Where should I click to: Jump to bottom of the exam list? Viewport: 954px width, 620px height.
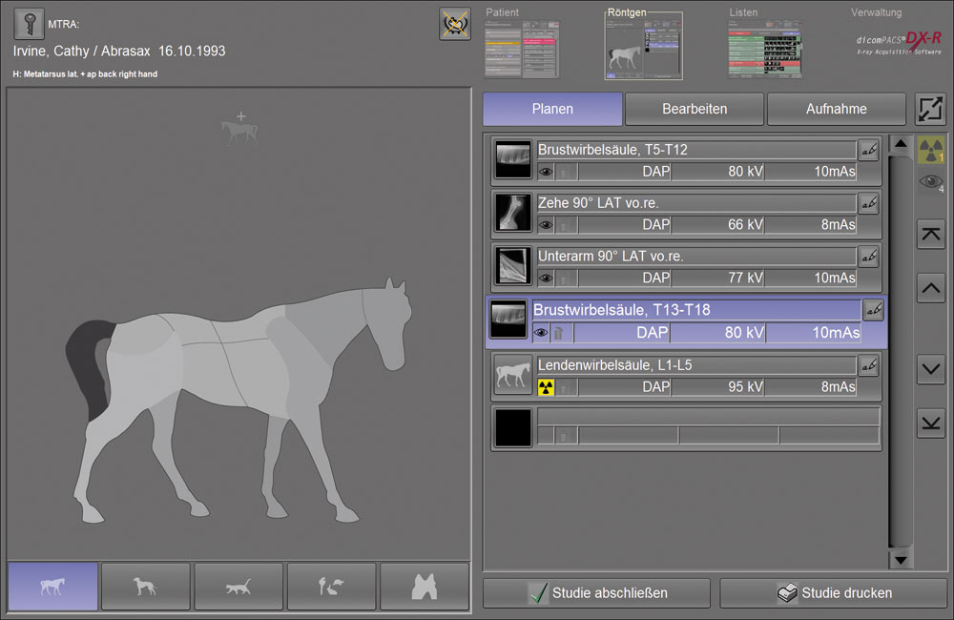[x=930, y=422]
